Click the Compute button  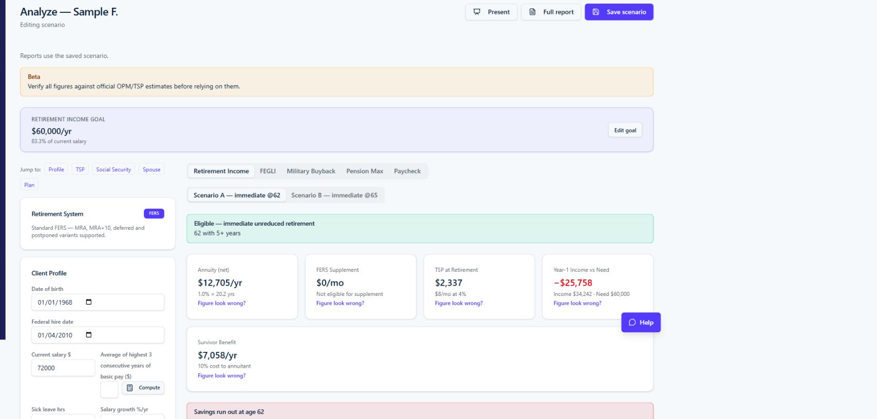pyautogui.click(x=143, y=388)
